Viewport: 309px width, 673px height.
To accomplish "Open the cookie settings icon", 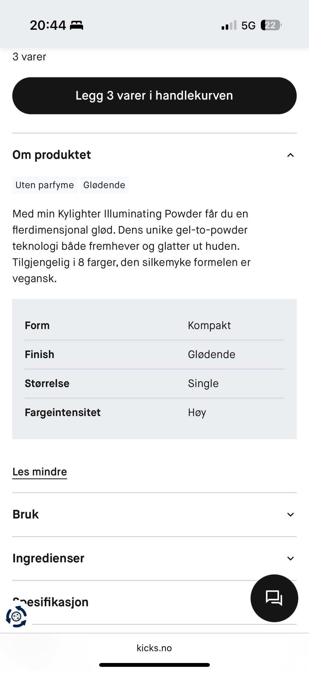I will click(x=16, y=616).
